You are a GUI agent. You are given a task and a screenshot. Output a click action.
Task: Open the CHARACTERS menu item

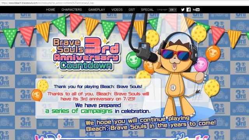coord(72,10)
